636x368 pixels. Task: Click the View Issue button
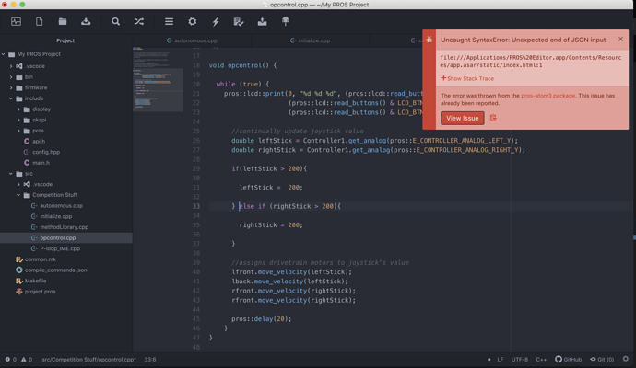[x=463, y=118]
